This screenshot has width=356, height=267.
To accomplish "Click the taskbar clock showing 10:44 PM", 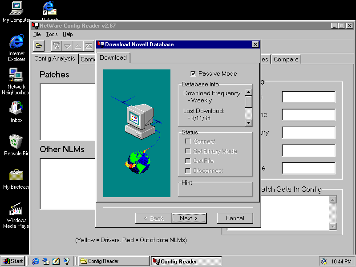I will (x=341, y=262).
